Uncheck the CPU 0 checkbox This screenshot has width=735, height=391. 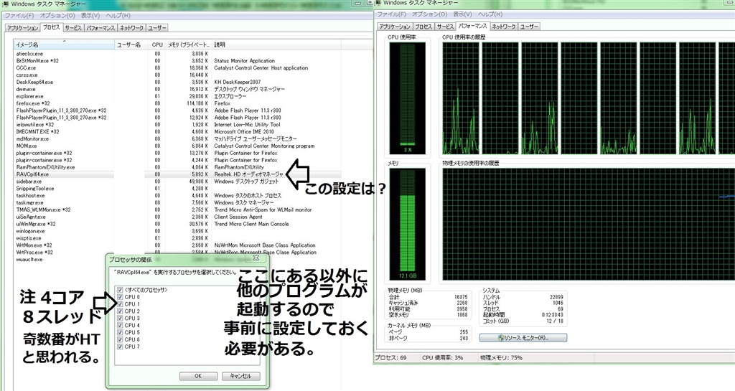coord(120,297)
